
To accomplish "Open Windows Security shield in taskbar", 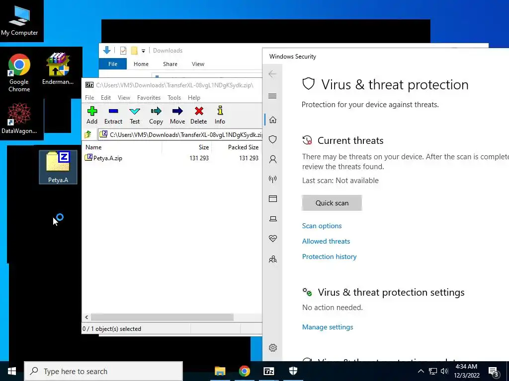I will click(x=293, y=371).
